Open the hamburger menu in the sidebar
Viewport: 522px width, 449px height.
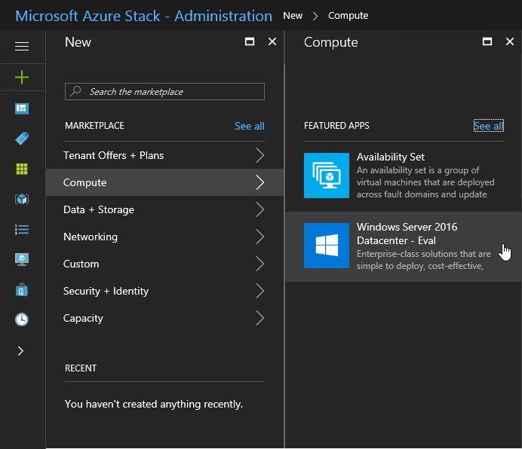click(22, 46)
